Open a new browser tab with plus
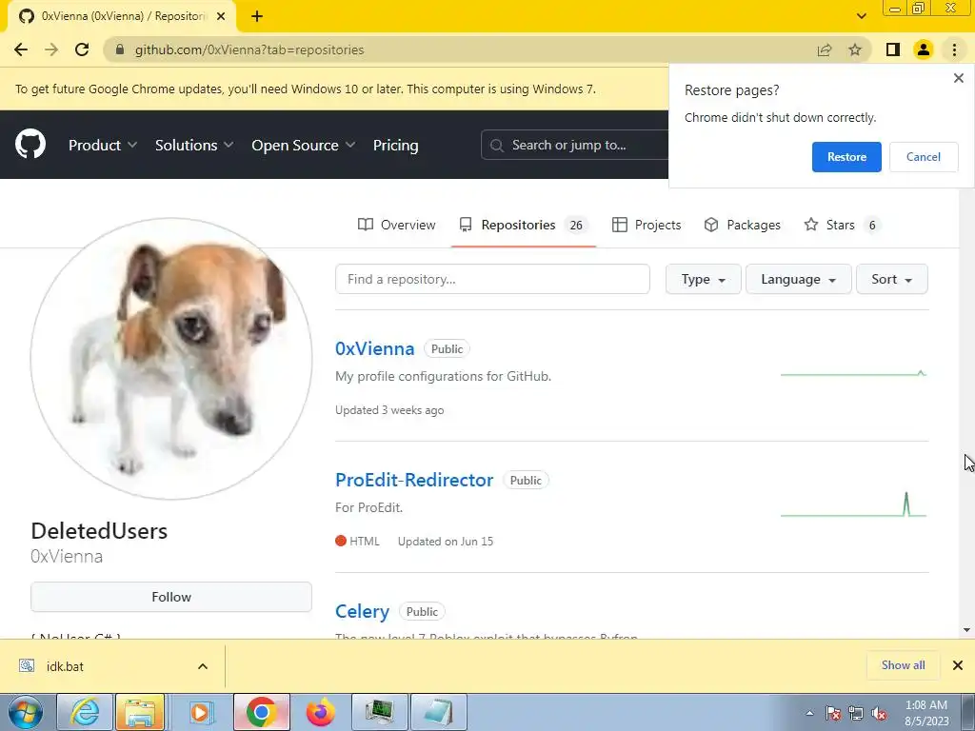The height and width of the screenshot is (731, 975). click(257, 17)
